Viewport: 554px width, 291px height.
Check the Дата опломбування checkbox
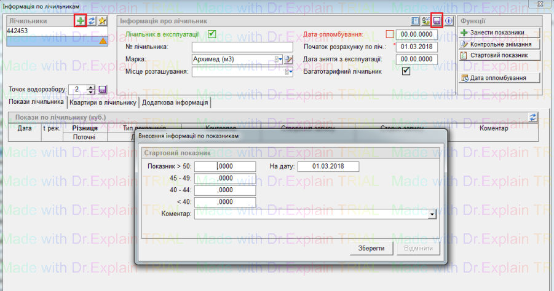(x=389, y=34)
